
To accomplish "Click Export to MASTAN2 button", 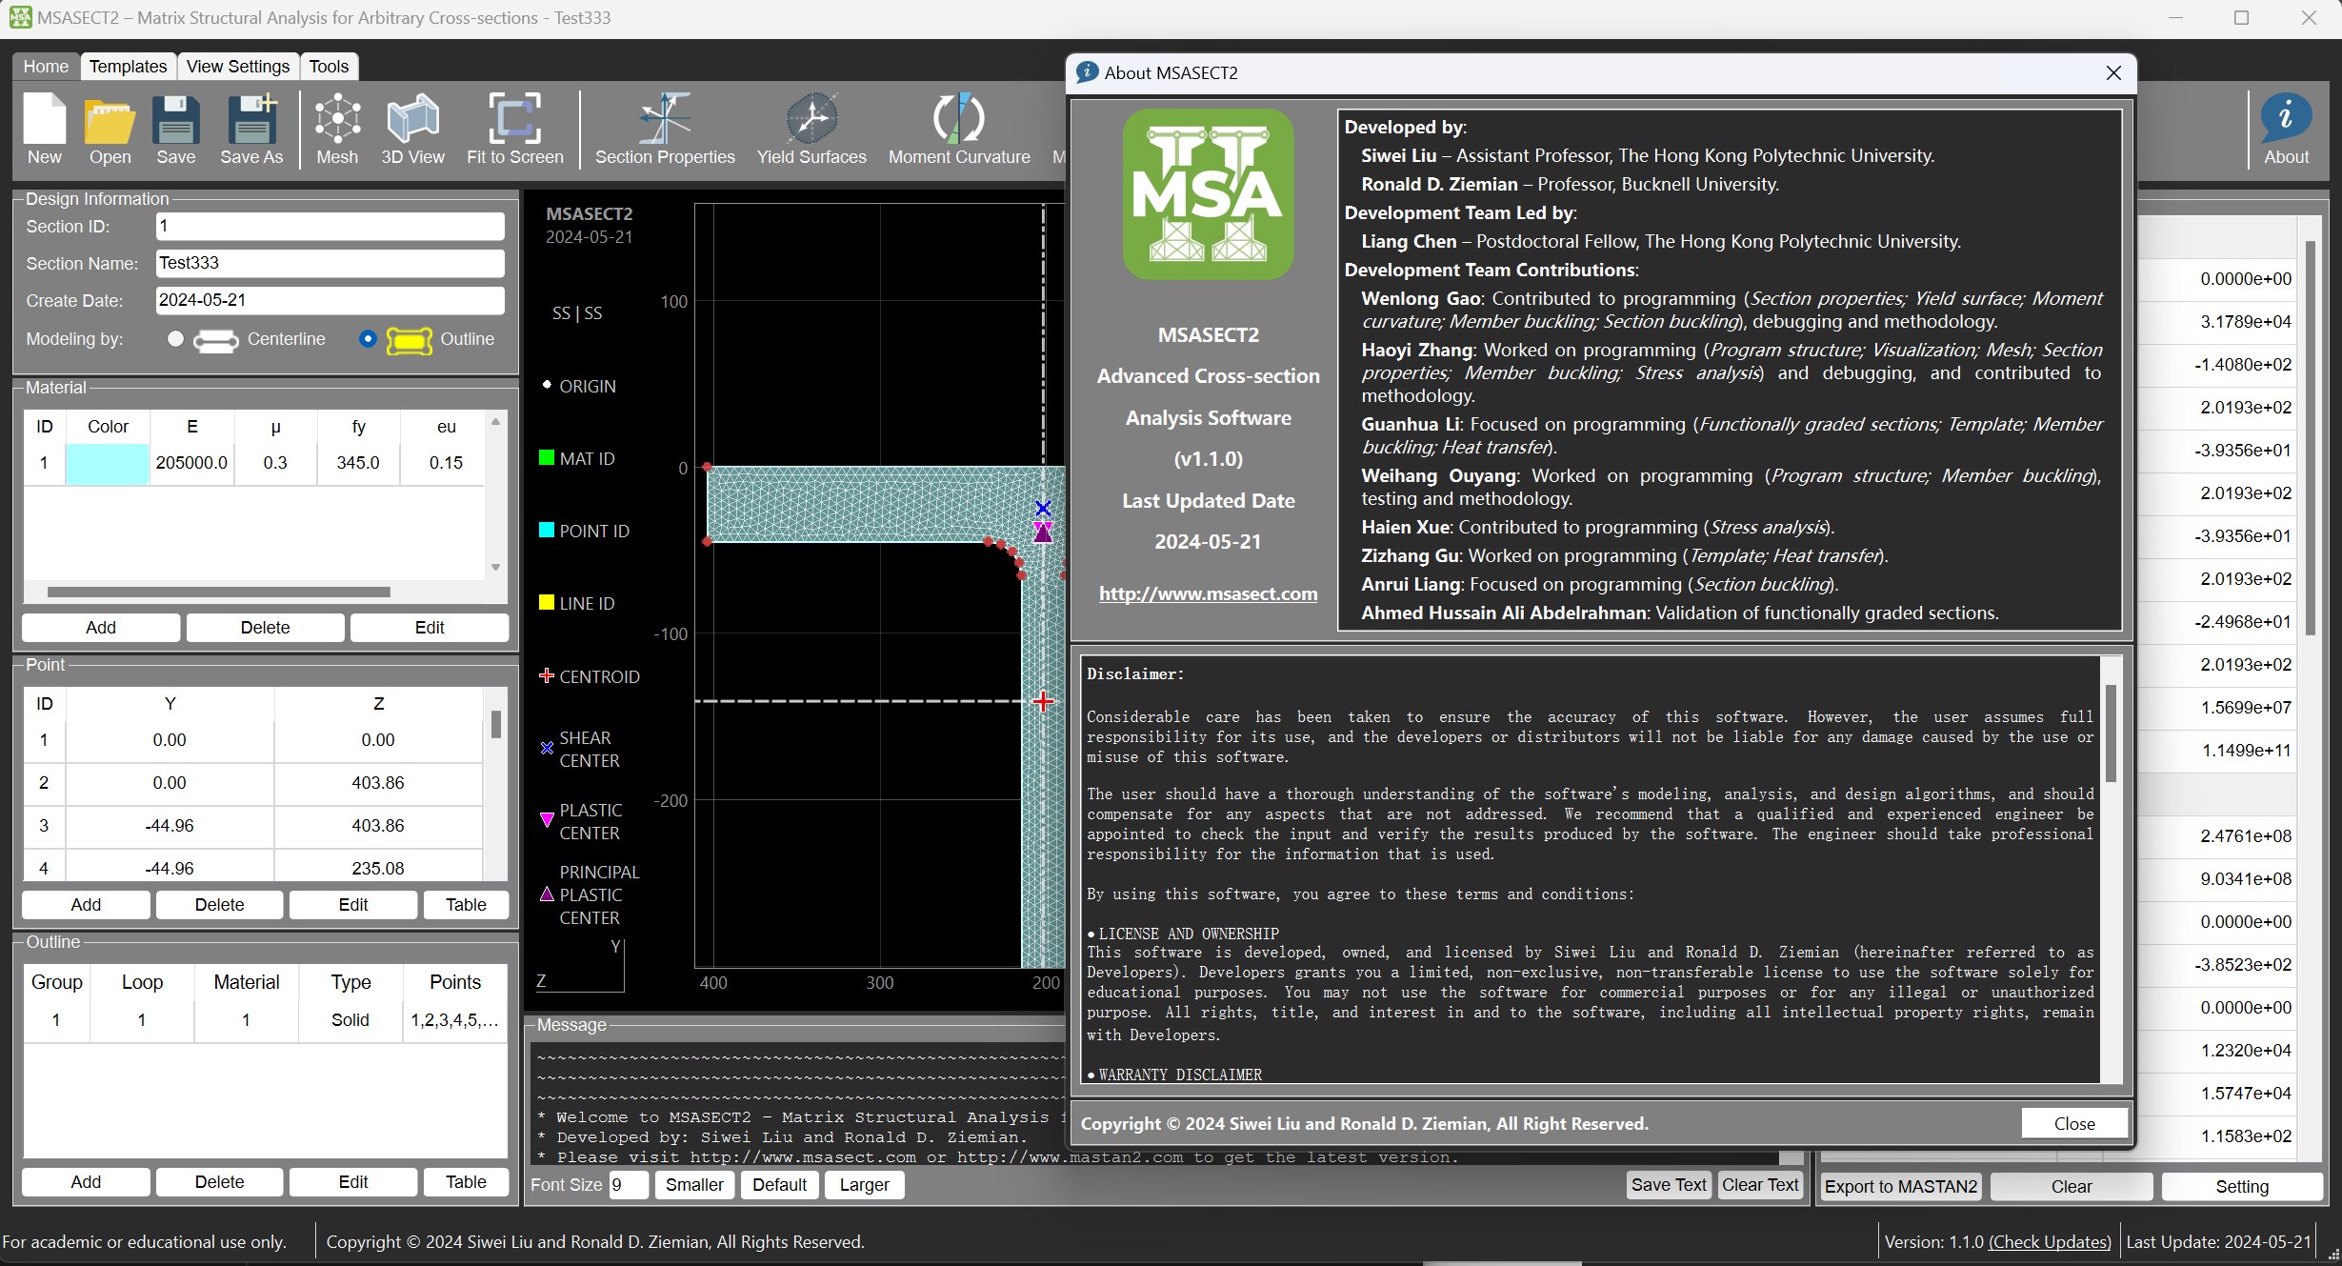I will [1901, 1186].
